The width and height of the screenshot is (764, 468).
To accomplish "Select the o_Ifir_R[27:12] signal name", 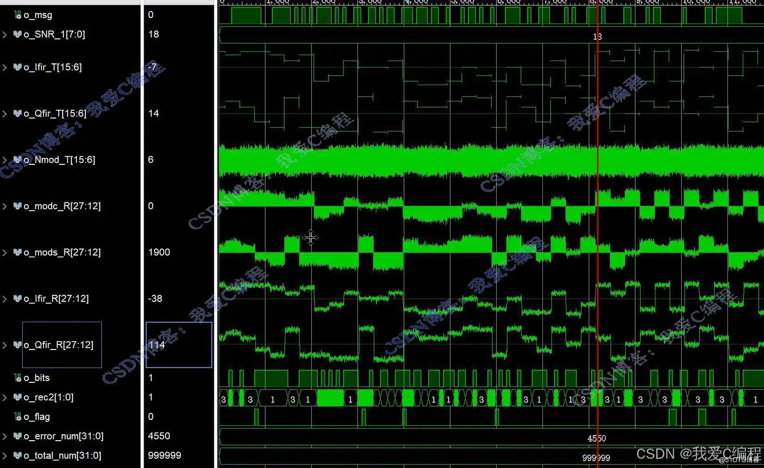I will click(56, 299).
